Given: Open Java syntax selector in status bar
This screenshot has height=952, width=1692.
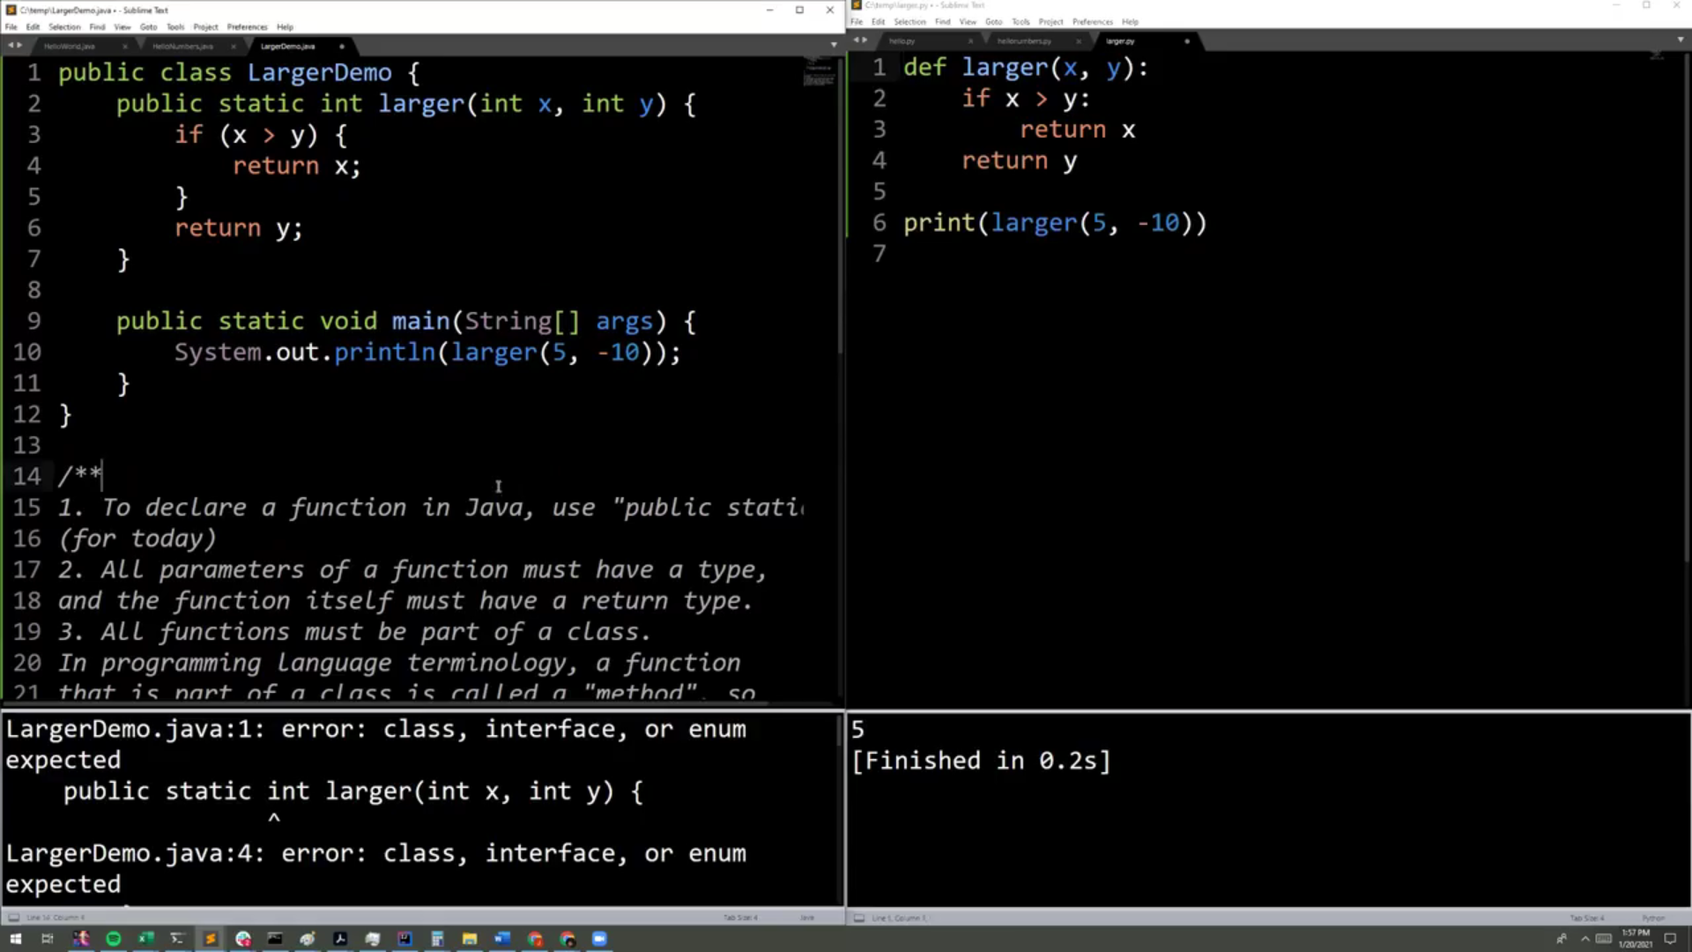Looking at the screenshot, I should [807, 918].
